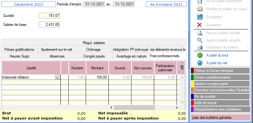253x123 pixels.
Task: Click the Via le bulletin précédent document icon
Action: (200, 1)
